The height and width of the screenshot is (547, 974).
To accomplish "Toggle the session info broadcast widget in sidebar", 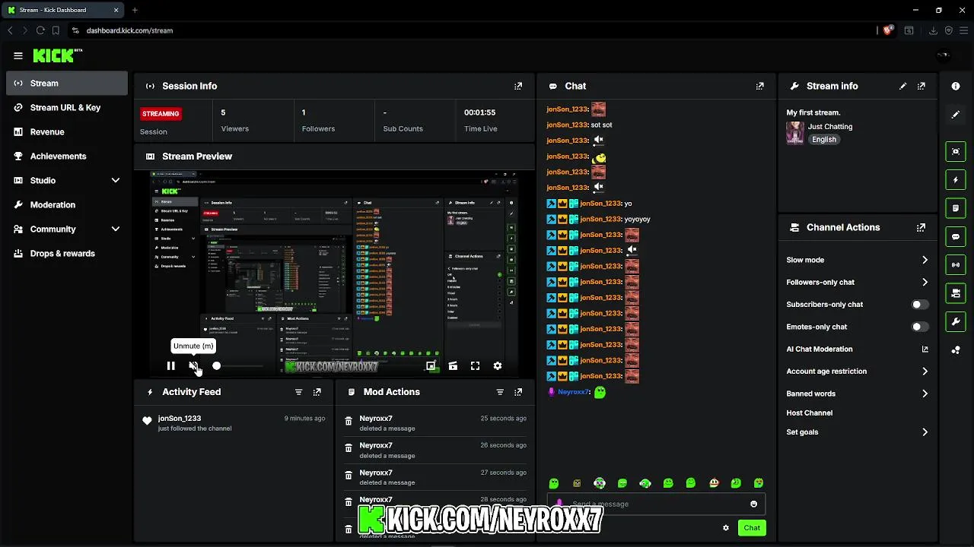I will coord(956,265).
